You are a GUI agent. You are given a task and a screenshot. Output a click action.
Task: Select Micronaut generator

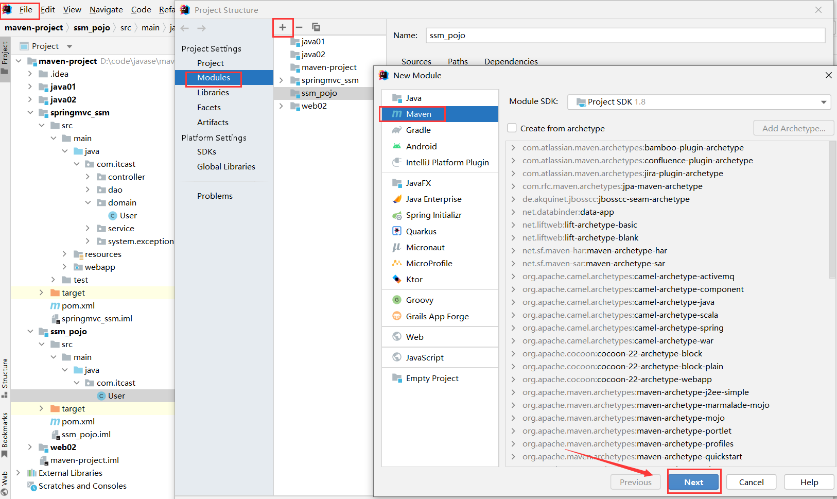(x=440, y=247)
